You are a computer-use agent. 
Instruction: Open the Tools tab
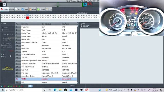coord(25,9)
